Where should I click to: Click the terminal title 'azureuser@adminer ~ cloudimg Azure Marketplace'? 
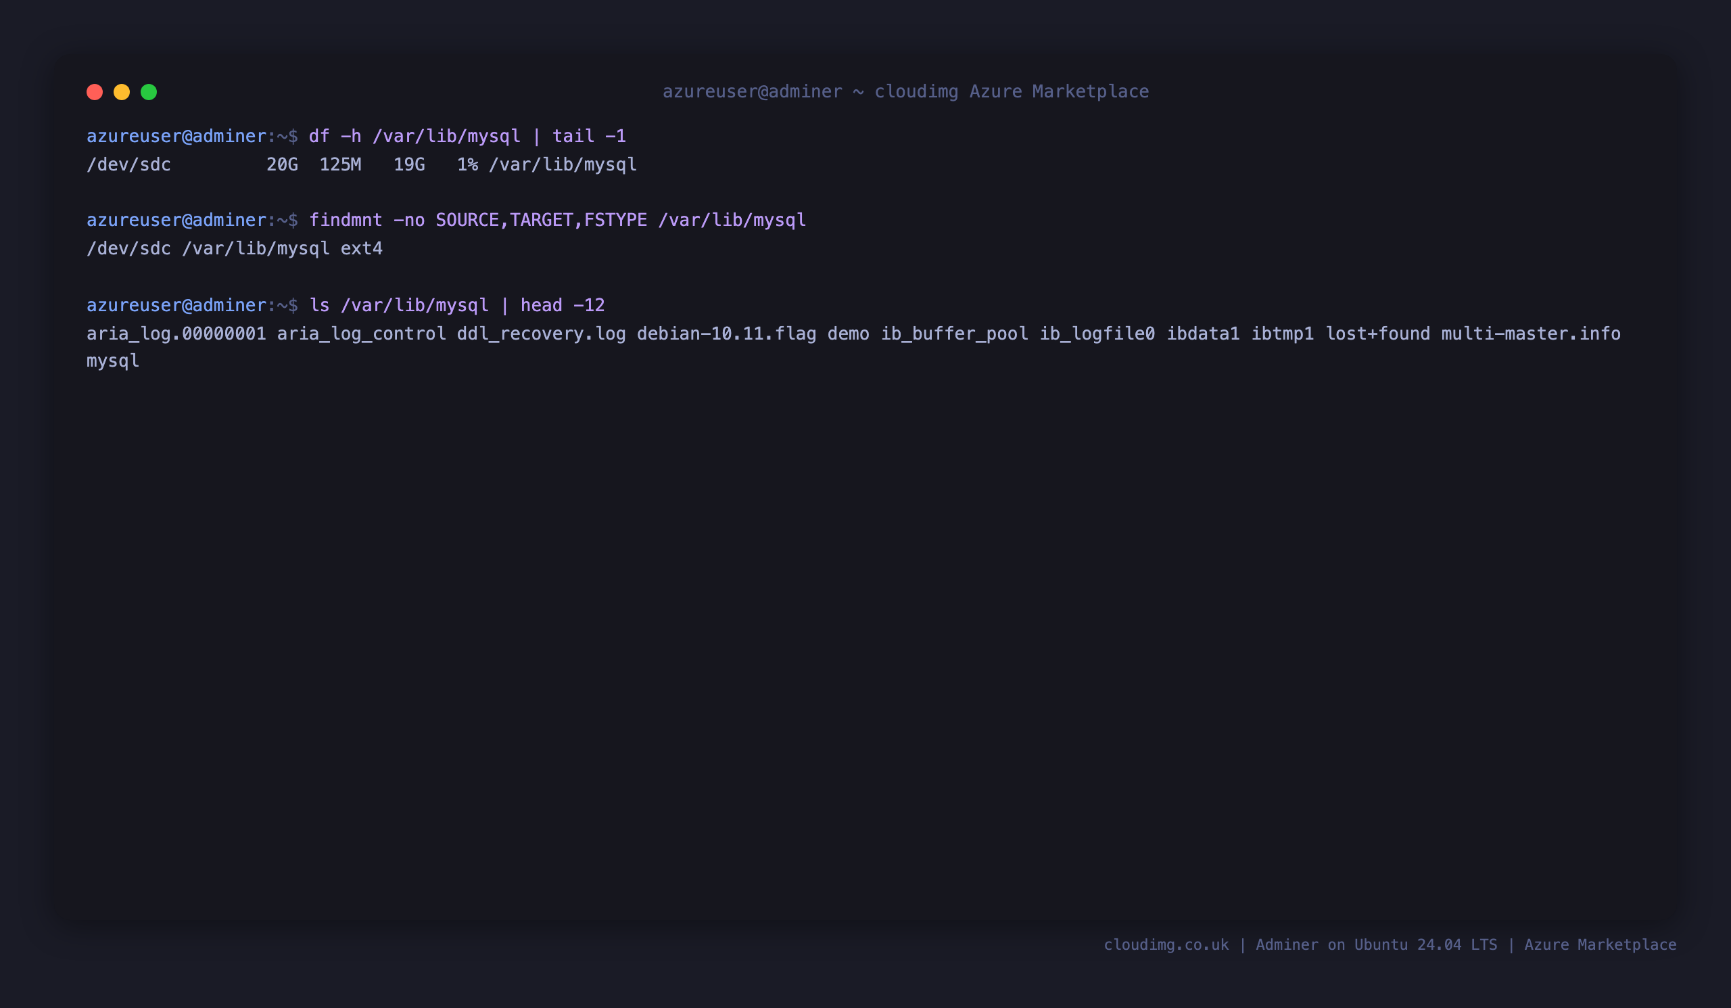click(x=905, y=91)
